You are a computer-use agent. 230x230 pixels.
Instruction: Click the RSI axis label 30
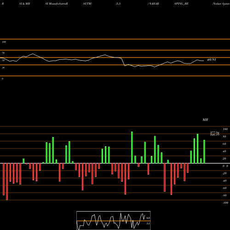tap(3, 68)
